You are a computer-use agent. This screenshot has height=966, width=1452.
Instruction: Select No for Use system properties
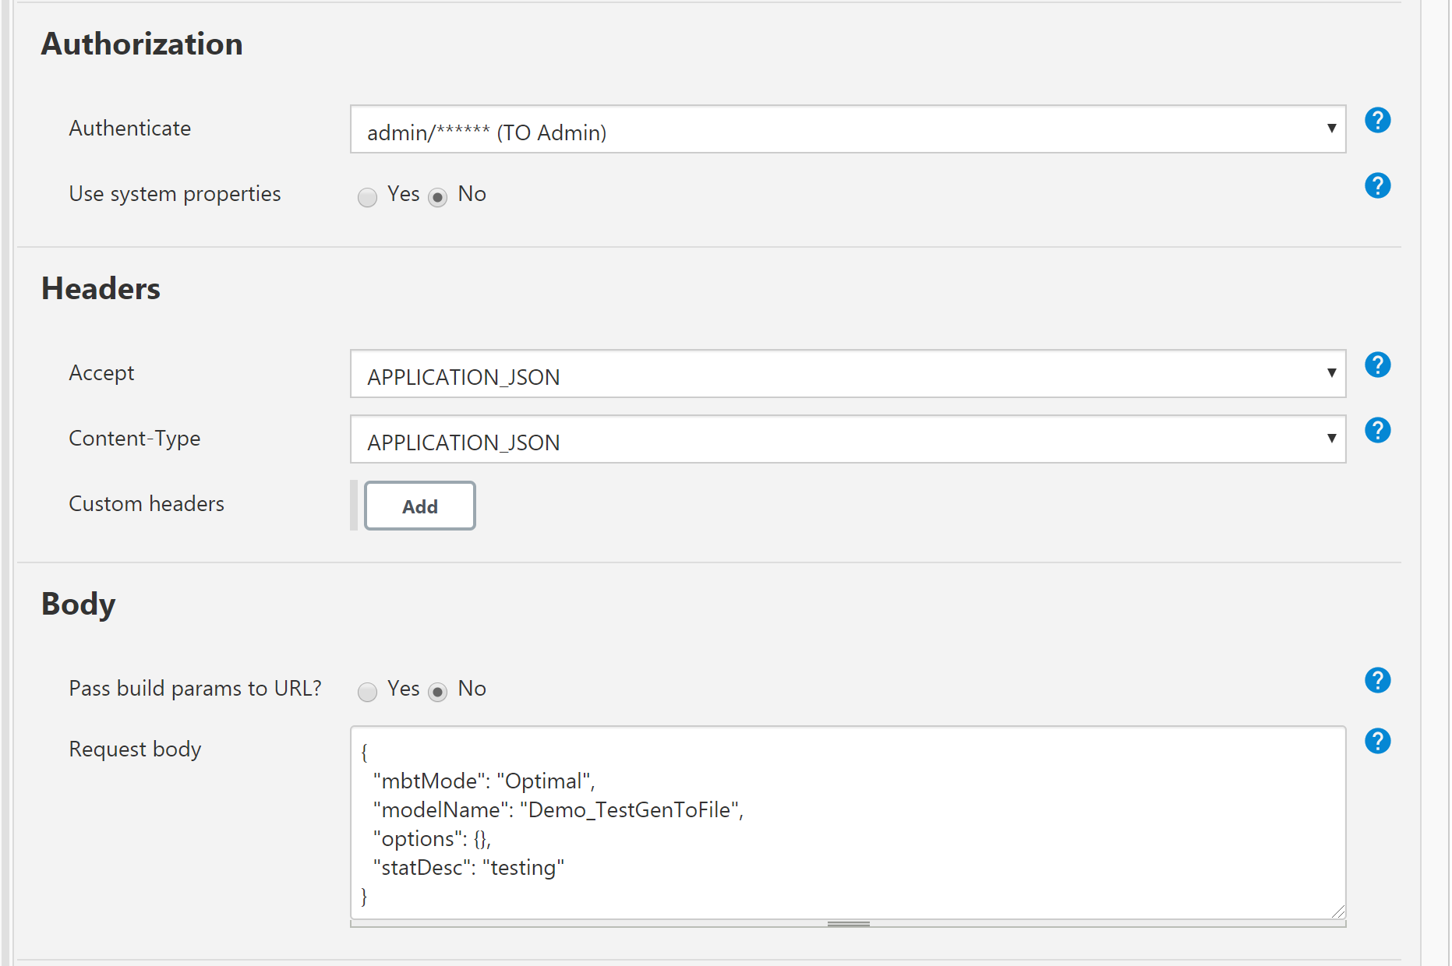tap(438, 197)
